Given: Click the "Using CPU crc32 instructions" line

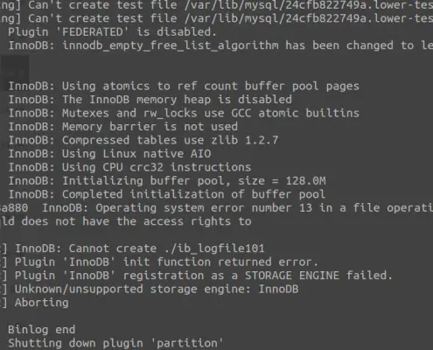Looking at the screenshot, I should [x=129, y=167].
